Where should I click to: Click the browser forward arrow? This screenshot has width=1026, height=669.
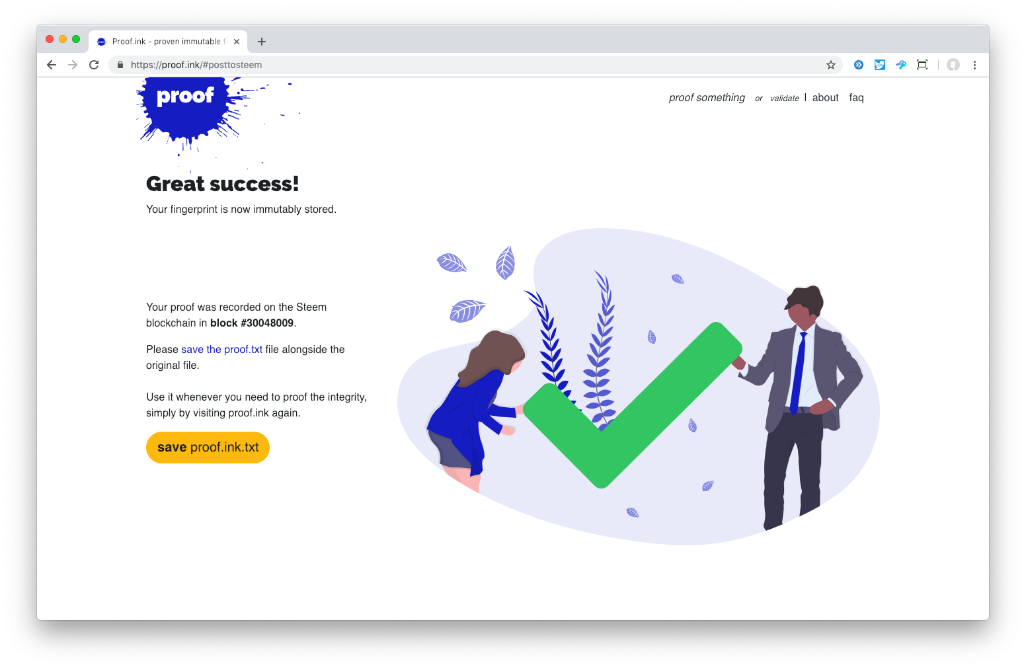tap(73, 65)
